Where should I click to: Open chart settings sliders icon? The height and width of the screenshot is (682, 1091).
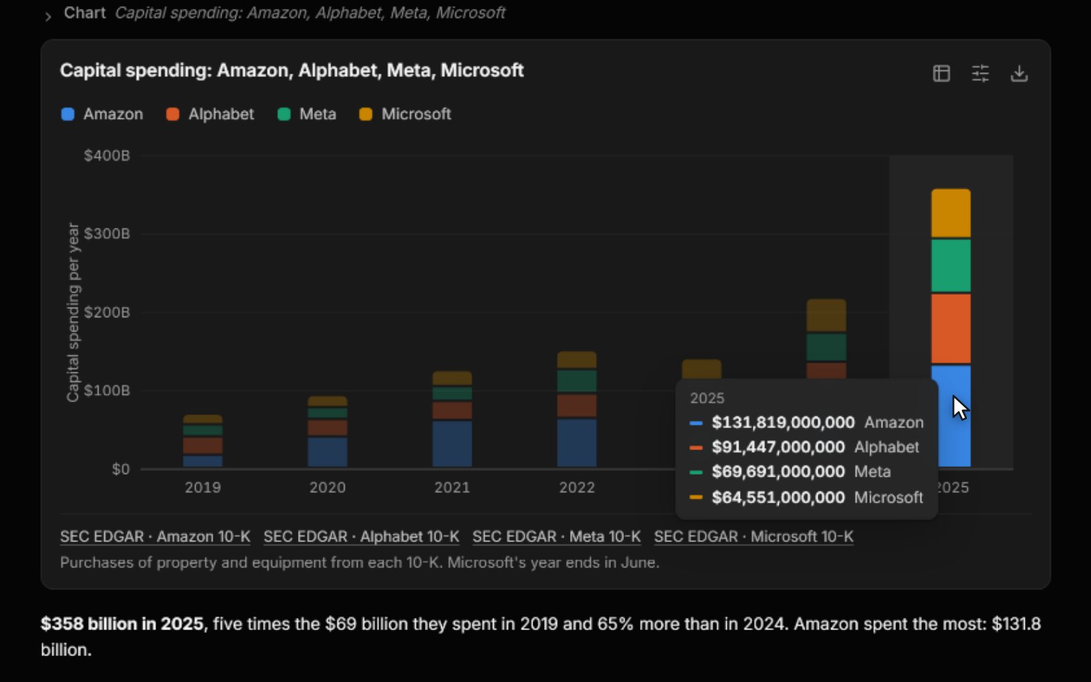tap(980, 73)
